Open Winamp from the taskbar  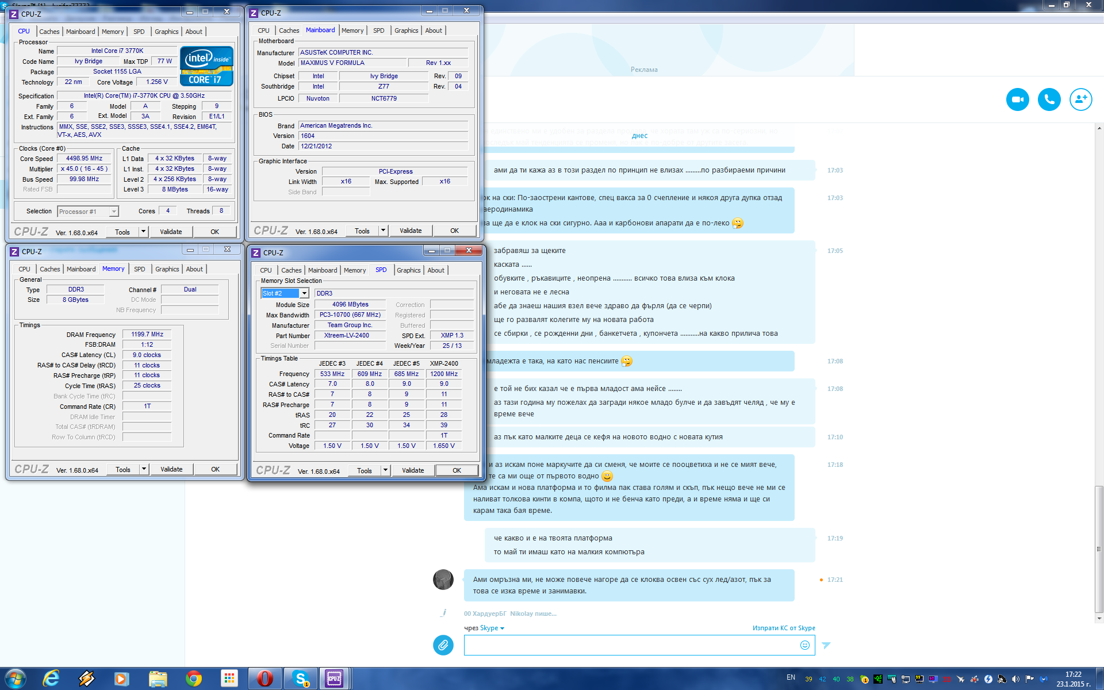tap(87, 678)
